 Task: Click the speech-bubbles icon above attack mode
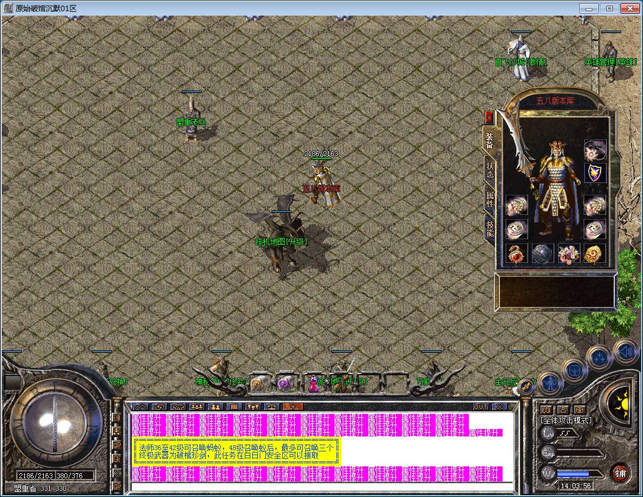[546, 409]
